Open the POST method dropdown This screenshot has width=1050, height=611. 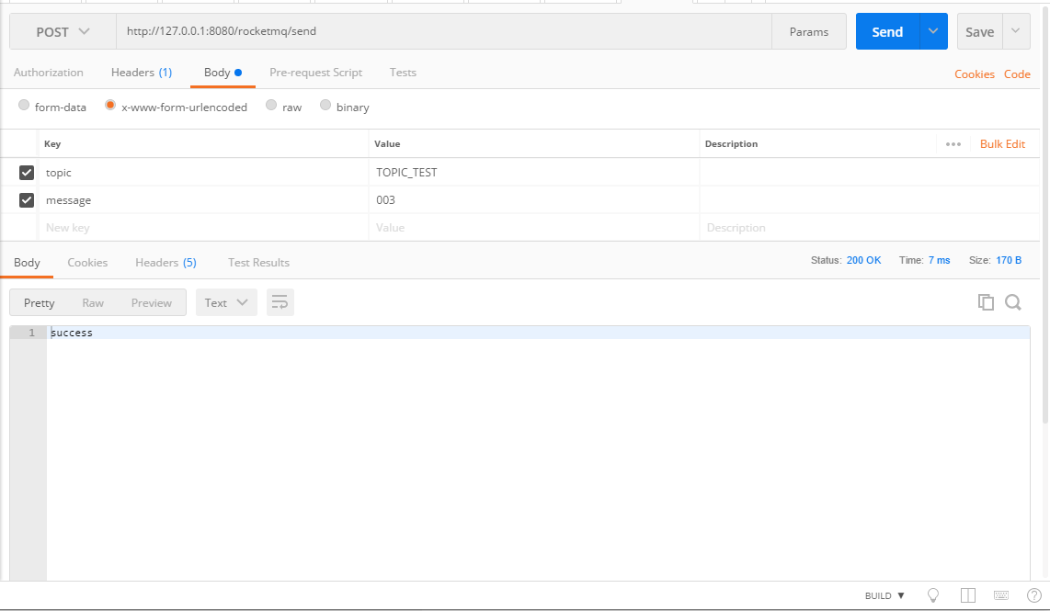click(x=63, y=31)
